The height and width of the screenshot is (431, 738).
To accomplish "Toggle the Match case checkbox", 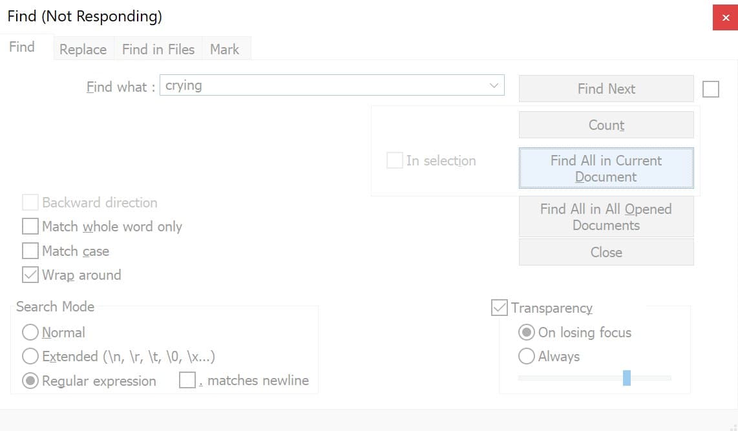I will [x=30, y=251].
